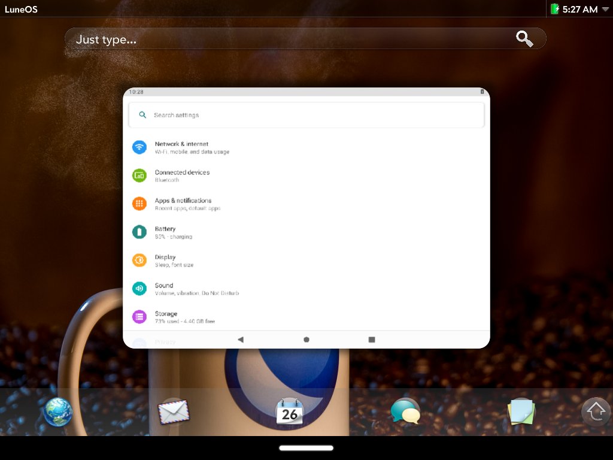
Task: Launch the Memos sticky notes app
Action: [x=521, y=411]
